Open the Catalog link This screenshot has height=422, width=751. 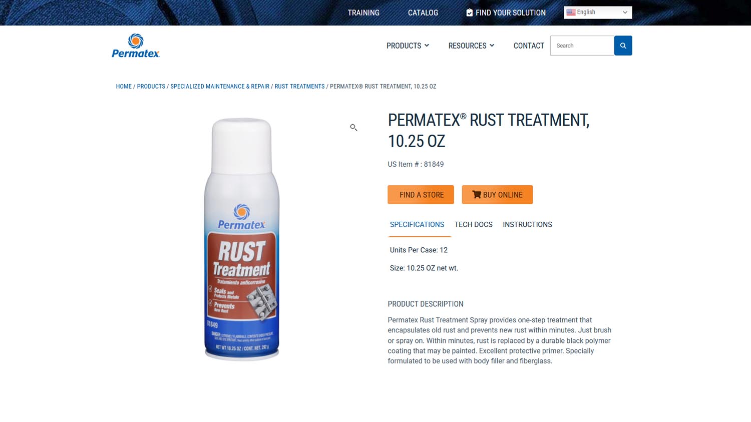coord(423,13)
